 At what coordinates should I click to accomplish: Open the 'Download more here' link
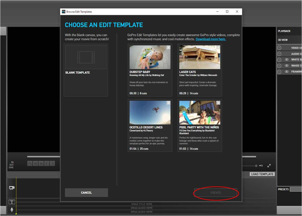[x=211, y=39]
